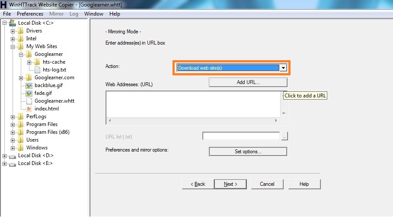Open the Log menu
The image size is (393, 220).
tap(74, 14)
